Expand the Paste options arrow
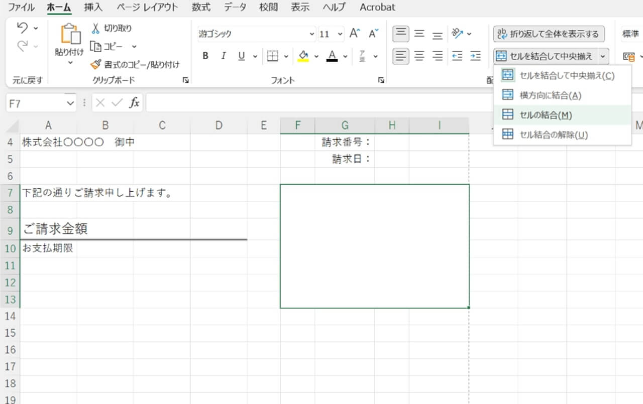 tap(70, 62)
